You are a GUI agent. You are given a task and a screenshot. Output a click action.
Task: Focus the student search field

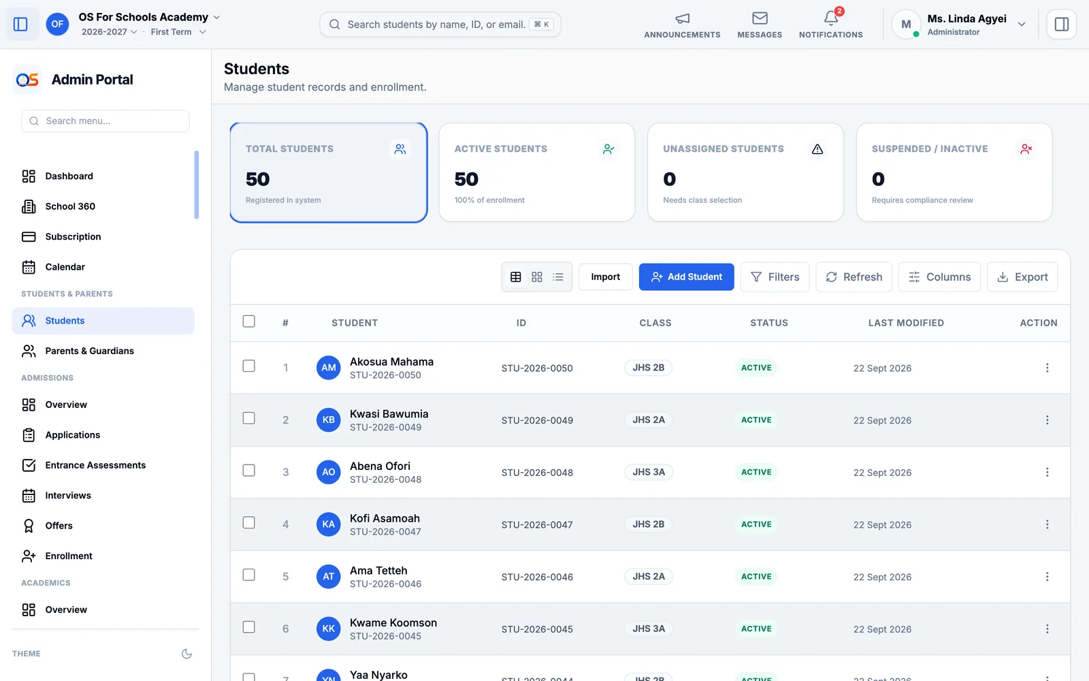pos(440,25)
